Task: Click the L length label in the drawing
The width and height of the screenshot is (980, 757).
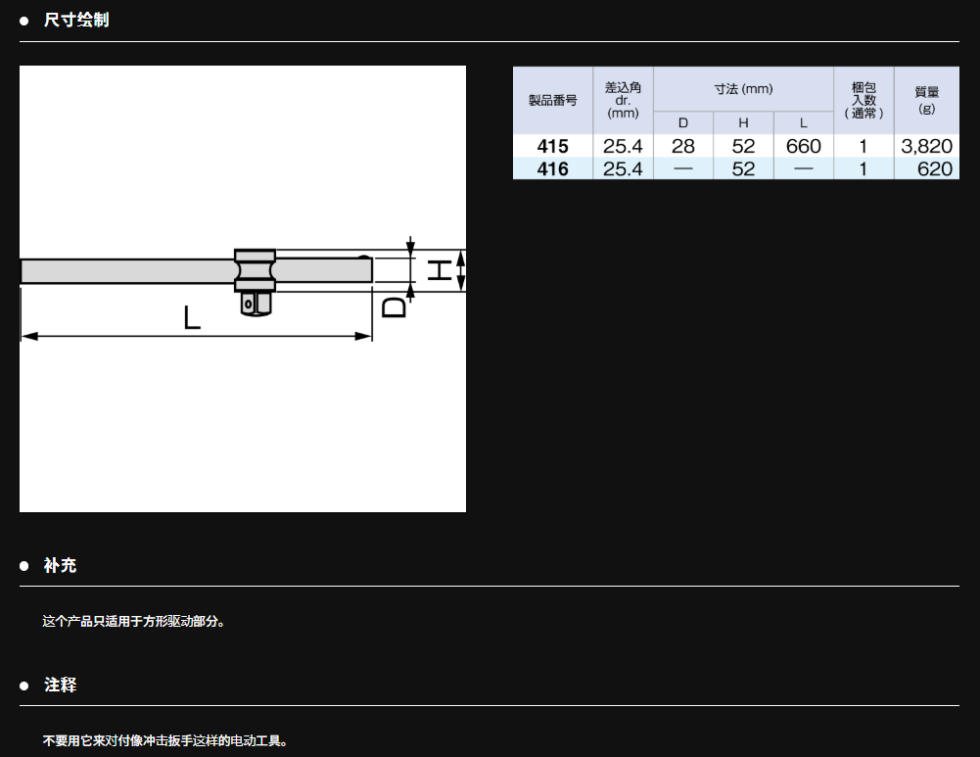Action: click(x=192, y=316)
